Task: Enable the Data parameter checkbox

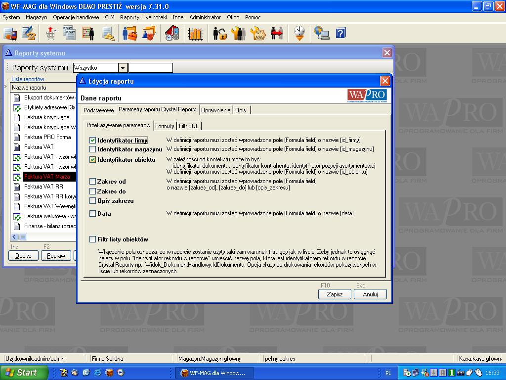Action: (x=93, y=214)
